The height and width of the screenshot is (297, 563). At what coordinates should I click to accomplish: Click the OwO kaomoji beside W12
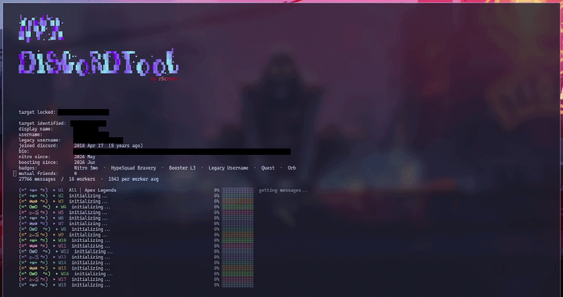tap(34, 251)
